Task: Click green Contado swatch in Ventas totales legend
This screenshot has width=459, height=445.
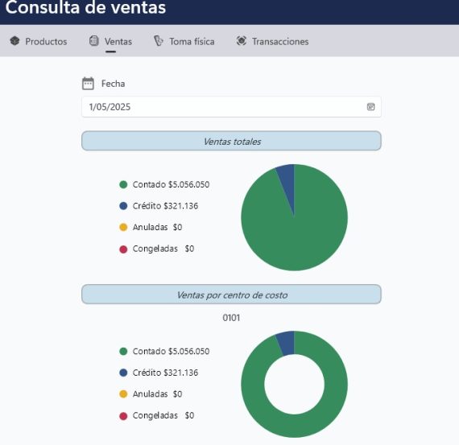Action: coord(123,184)
